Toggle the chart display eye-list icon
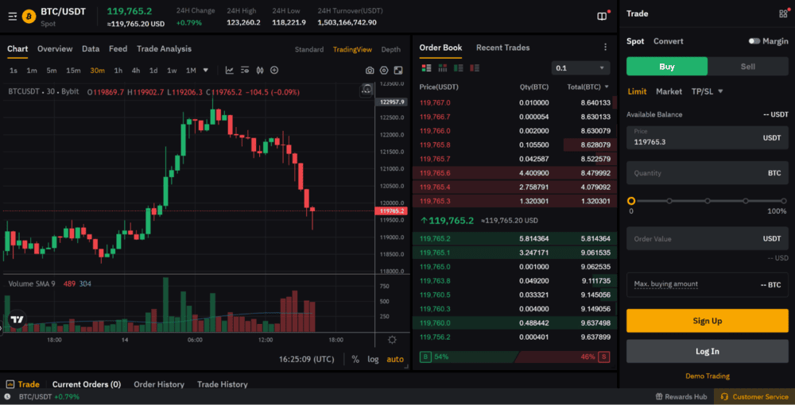The height and width of the screenshot is (405, 795). (x=245, y=71)
